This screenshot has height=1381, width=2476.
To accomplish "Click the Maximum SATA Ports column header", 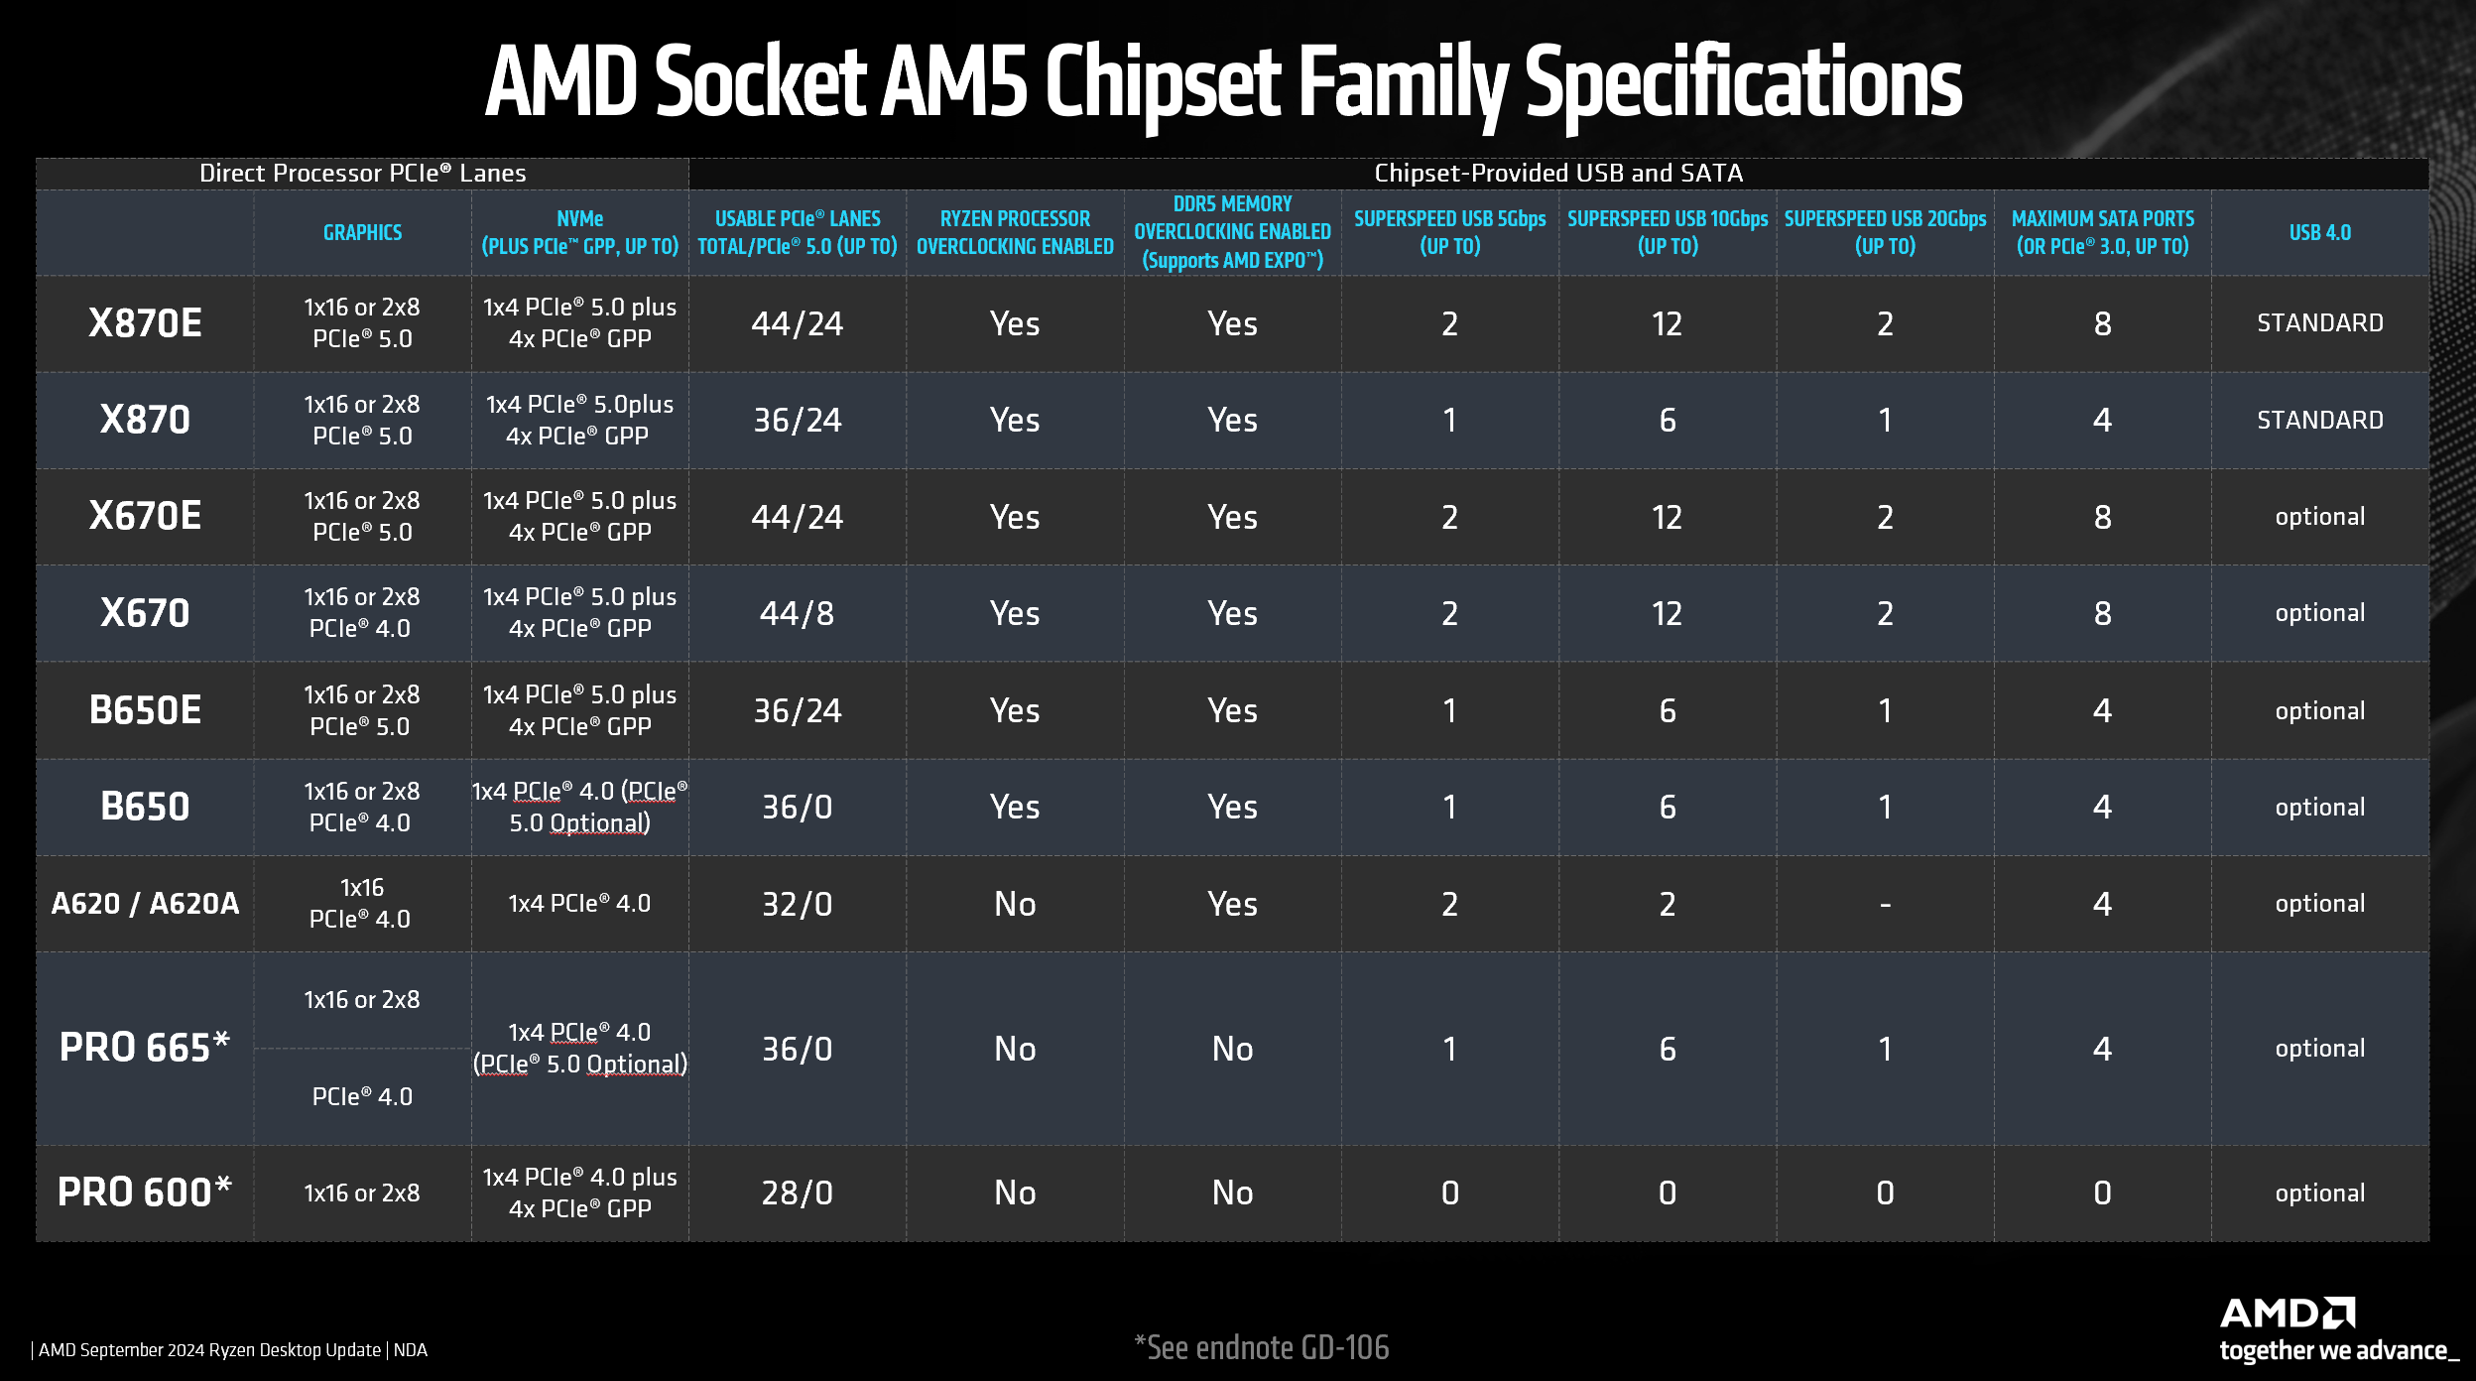I will pyautogui.click(x=2102, y=232).
